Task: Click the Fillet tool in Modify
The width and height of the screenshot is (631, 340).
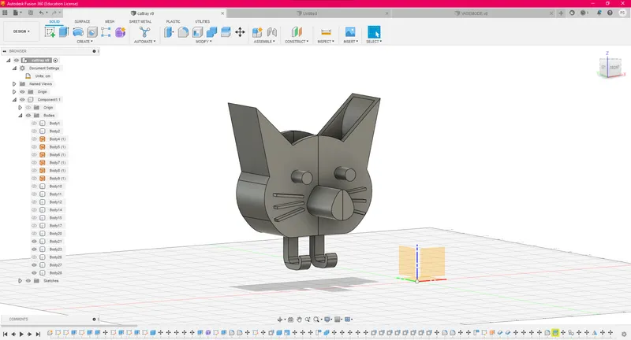Action: click(183, 32)
